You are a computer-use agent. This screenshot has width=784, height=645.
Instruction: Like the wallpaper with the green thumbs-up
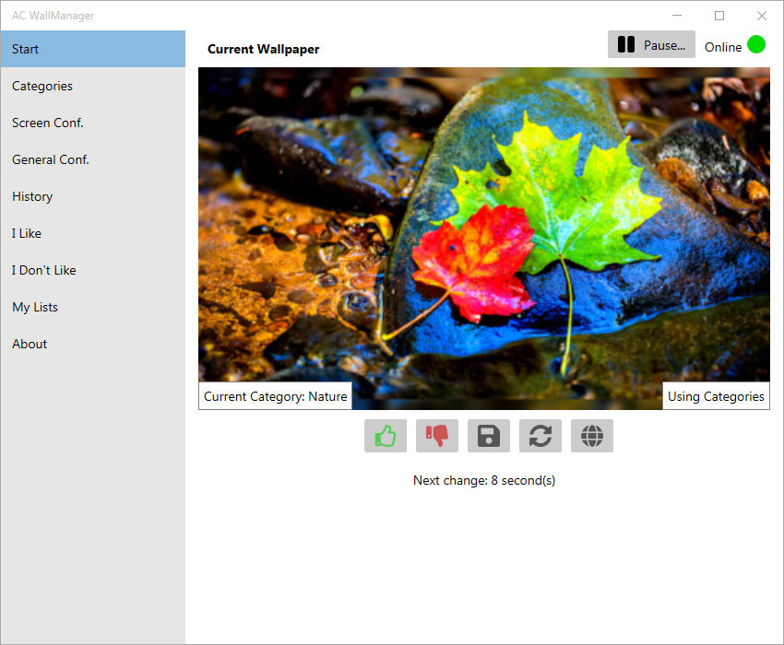[385, 436]
